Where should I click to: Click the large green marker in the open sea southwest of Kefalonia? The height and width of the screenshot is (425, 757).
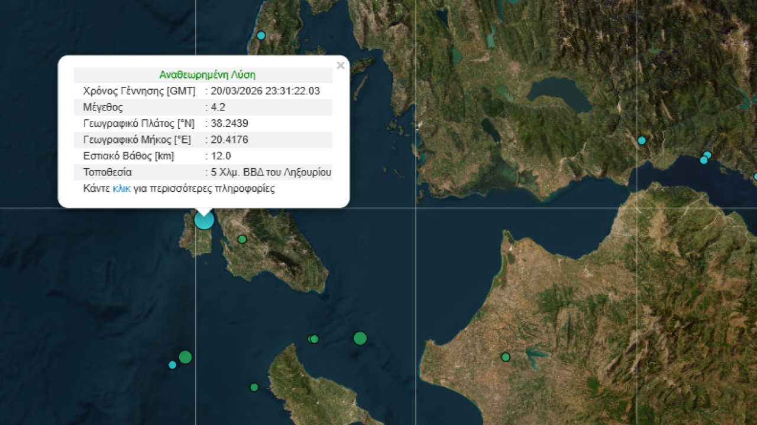(185, 357)
